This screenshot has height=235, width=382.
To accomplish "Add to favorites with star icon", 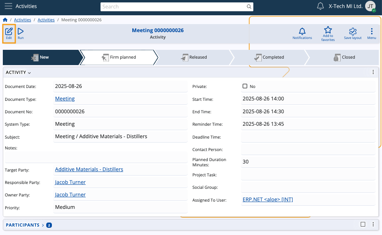I will [328, 34].
